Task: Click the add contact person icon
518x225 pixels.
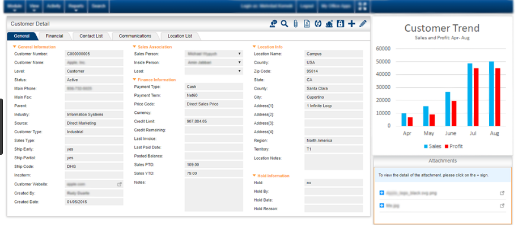Action: (x=329, y=24)
